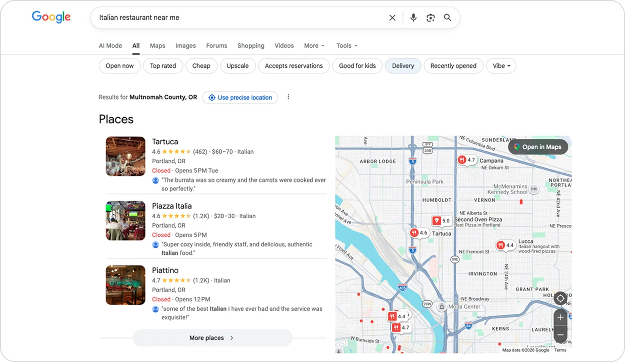Open the Piazza Italia listing title
Screen dimensions: 625x362
(x=172, y=206)
